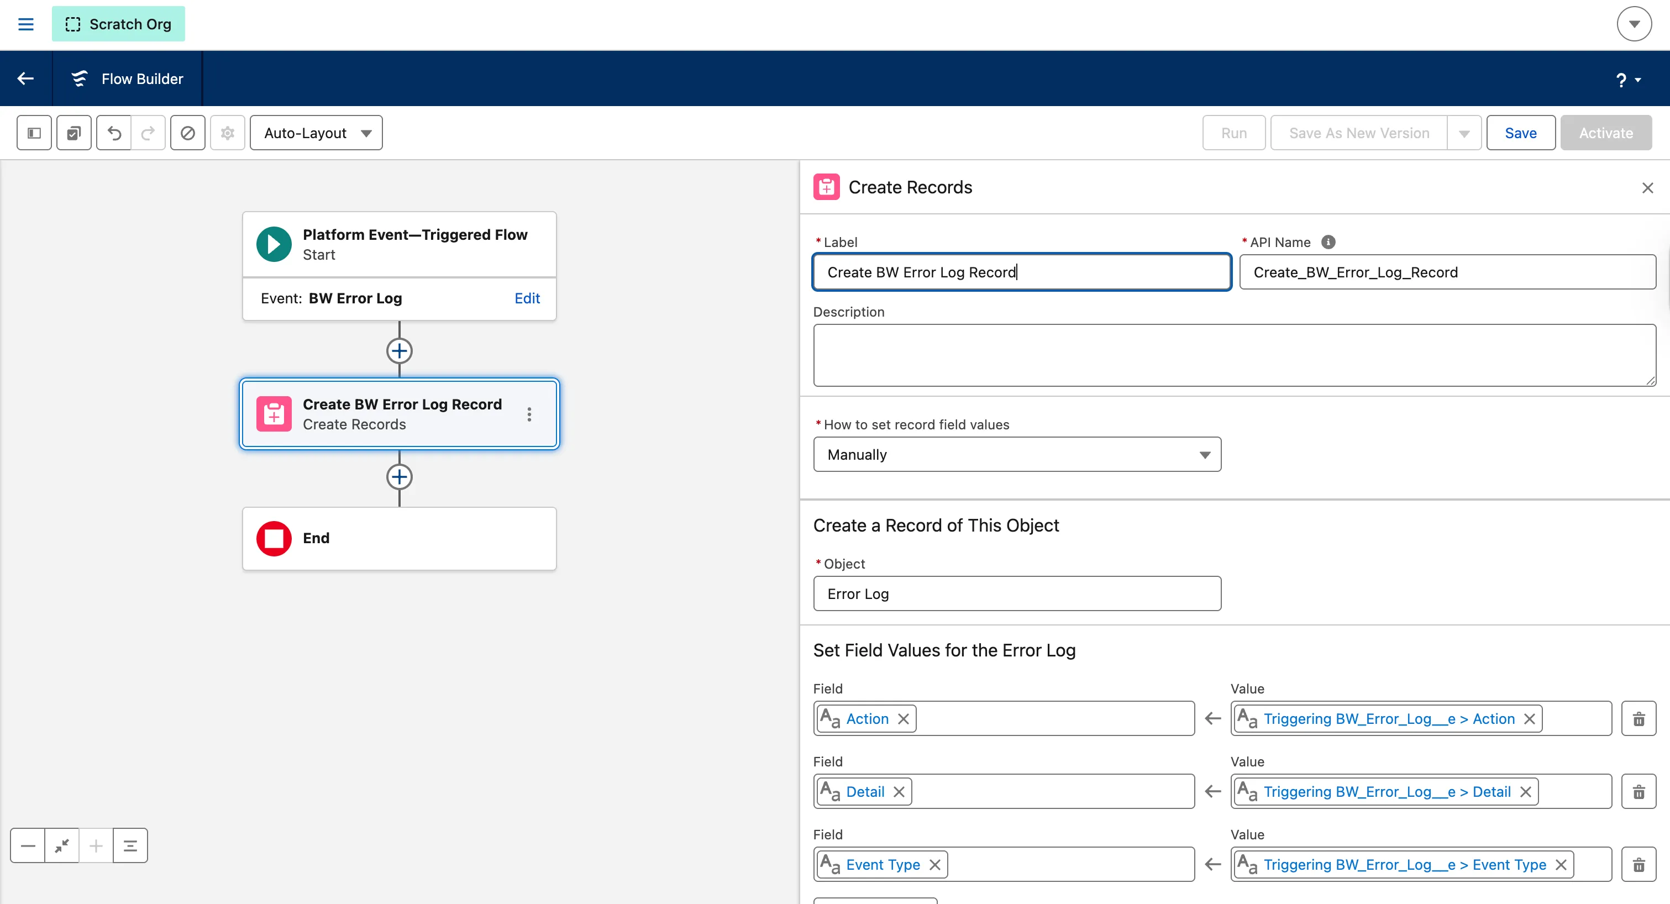Click the canvas align lines icon
The width and height of the screenshot is (1670, 904).
(x=130, y=845)
